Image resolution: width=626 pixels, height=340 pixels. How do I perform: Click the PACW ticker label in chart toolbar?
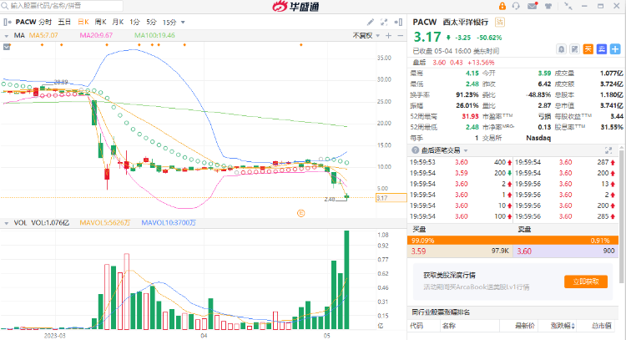click(26, 22)
